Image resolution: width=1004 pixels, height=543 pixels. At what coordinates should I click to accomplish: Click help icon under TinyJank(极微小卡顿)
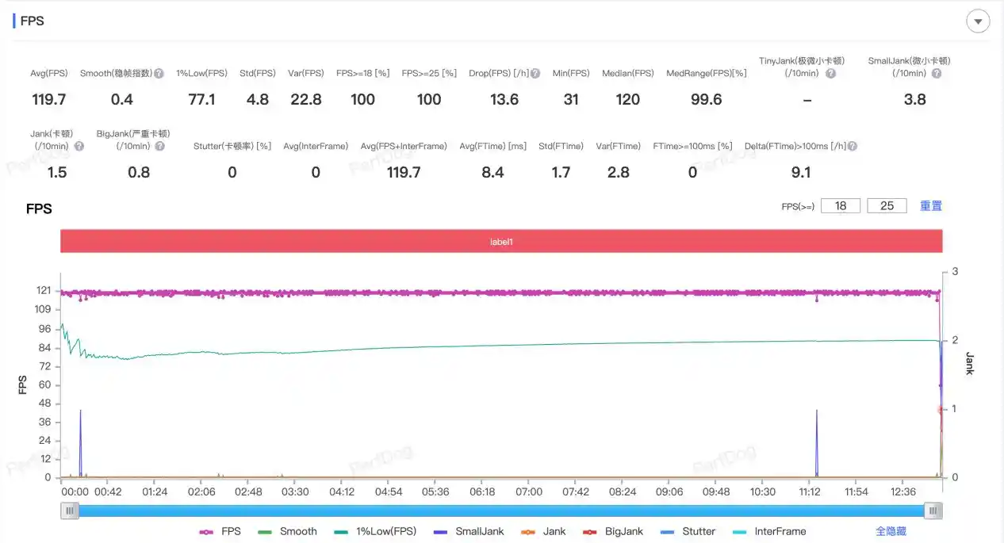coord(830,74)
